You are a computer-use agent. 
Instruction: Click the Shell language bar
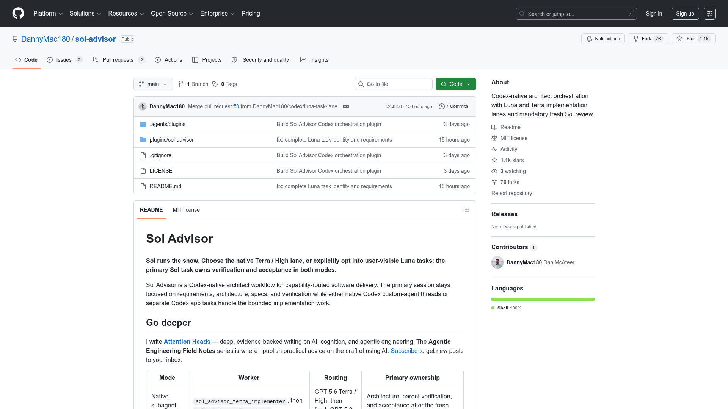click(543, 299)
